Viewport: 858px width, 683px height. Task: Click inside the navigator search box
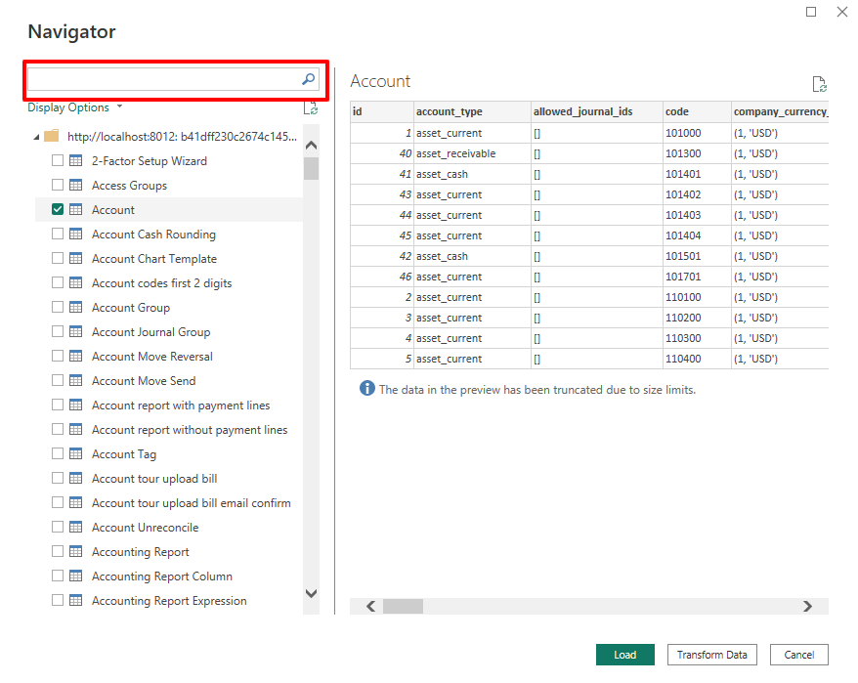tap(162, 80)
